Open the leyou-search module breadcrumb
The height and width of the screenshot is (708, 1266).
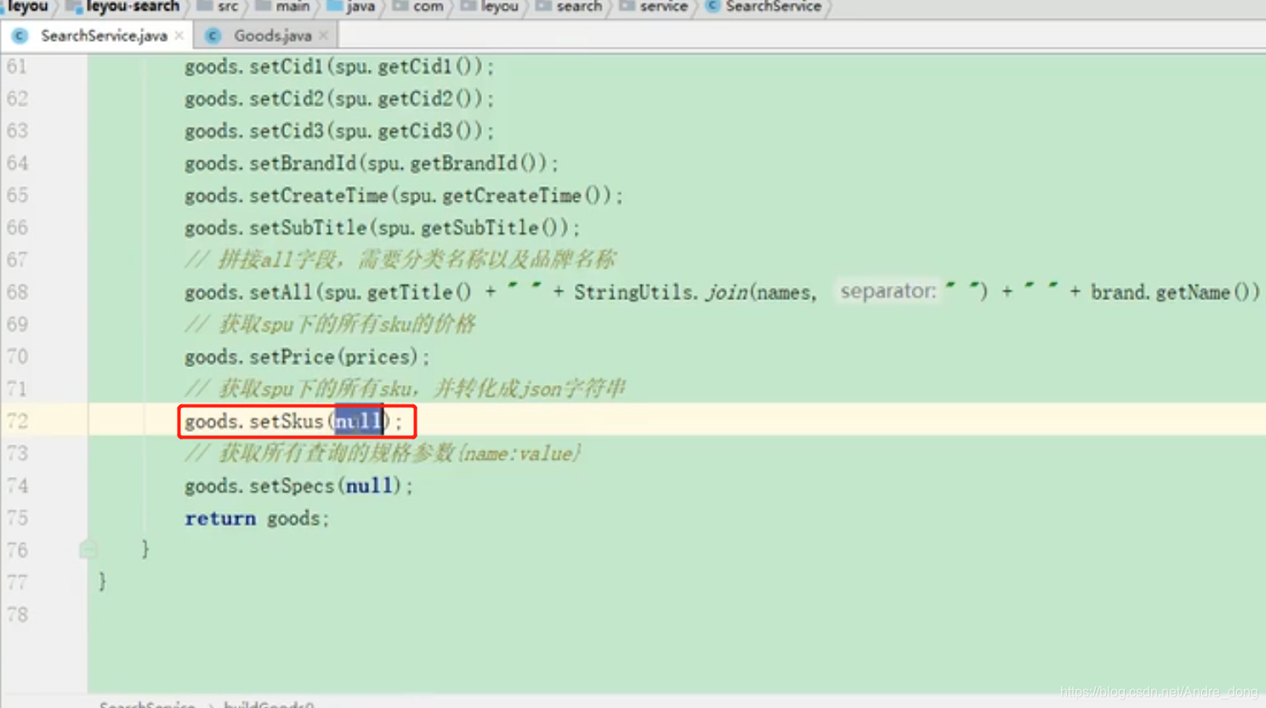[x=133, y=7]
